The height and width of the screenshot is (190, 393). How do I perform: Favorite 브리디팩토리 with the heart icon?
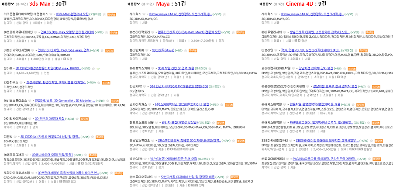[x=153, y=32]
